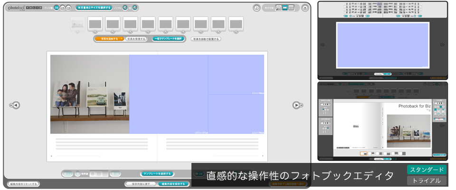456x190 pixels.
Task: Switch to grid overview view icon
Action: 291,8
